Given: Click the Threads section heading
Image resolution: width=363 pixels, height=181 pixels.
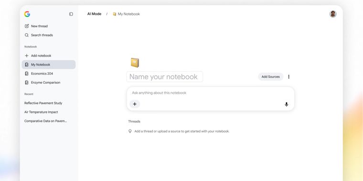Looking at the screenshot, I should 134,121.
